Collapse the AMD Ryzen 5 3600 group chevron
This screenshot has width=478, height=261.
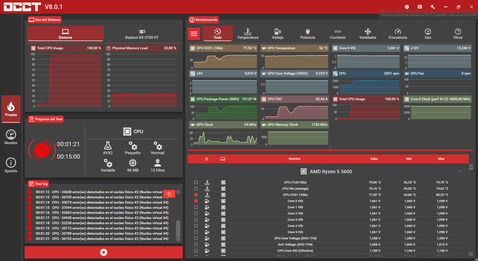pyautogui.click(x=460, y=172)
